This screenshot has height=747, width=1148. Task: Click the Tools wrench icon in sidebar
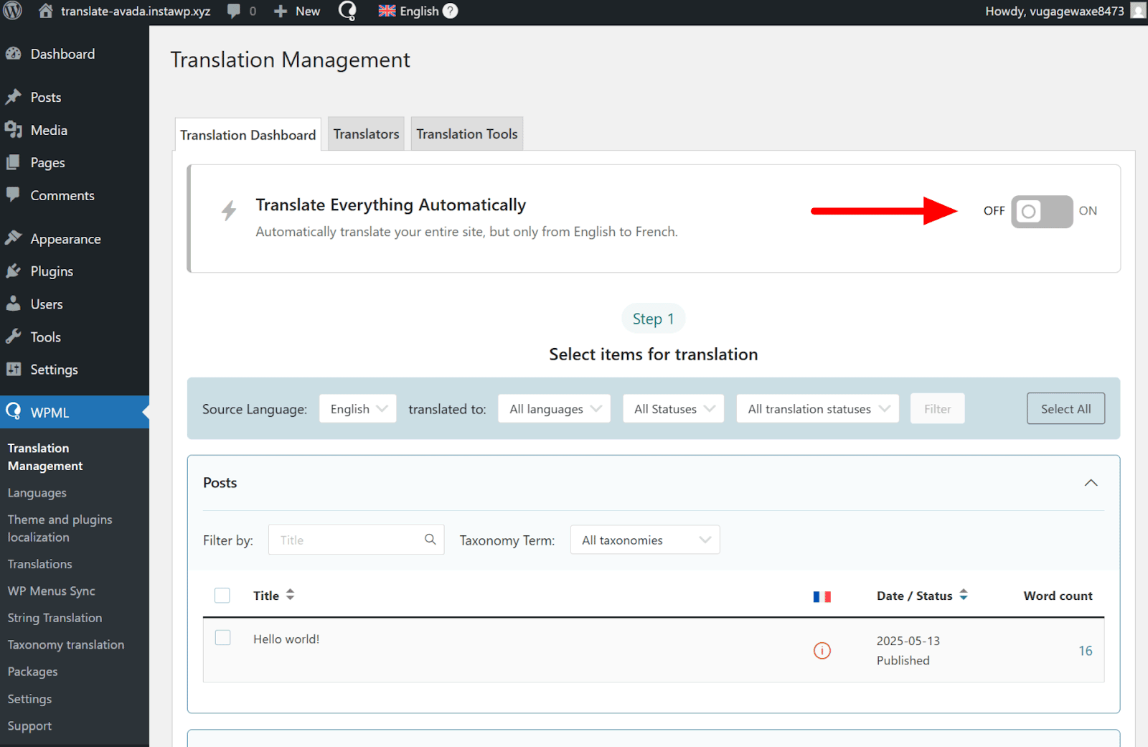click(x=13, y=337)
